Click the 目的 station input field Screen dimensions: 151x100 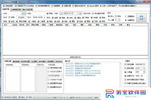[x=39, y=14]
